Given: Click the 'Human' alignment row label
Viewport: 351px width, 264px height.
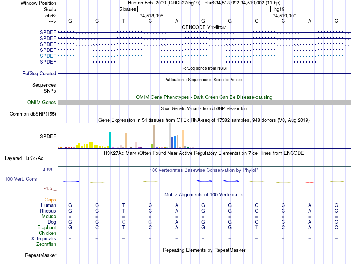Looking at the screenshot, I should [48, 205].
